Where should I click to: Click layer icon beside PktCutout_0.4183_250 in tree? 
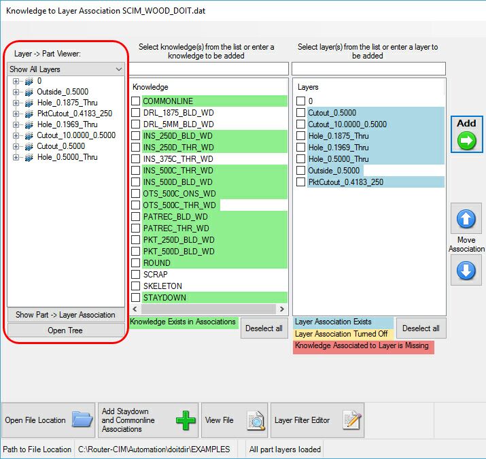[29, 114]
